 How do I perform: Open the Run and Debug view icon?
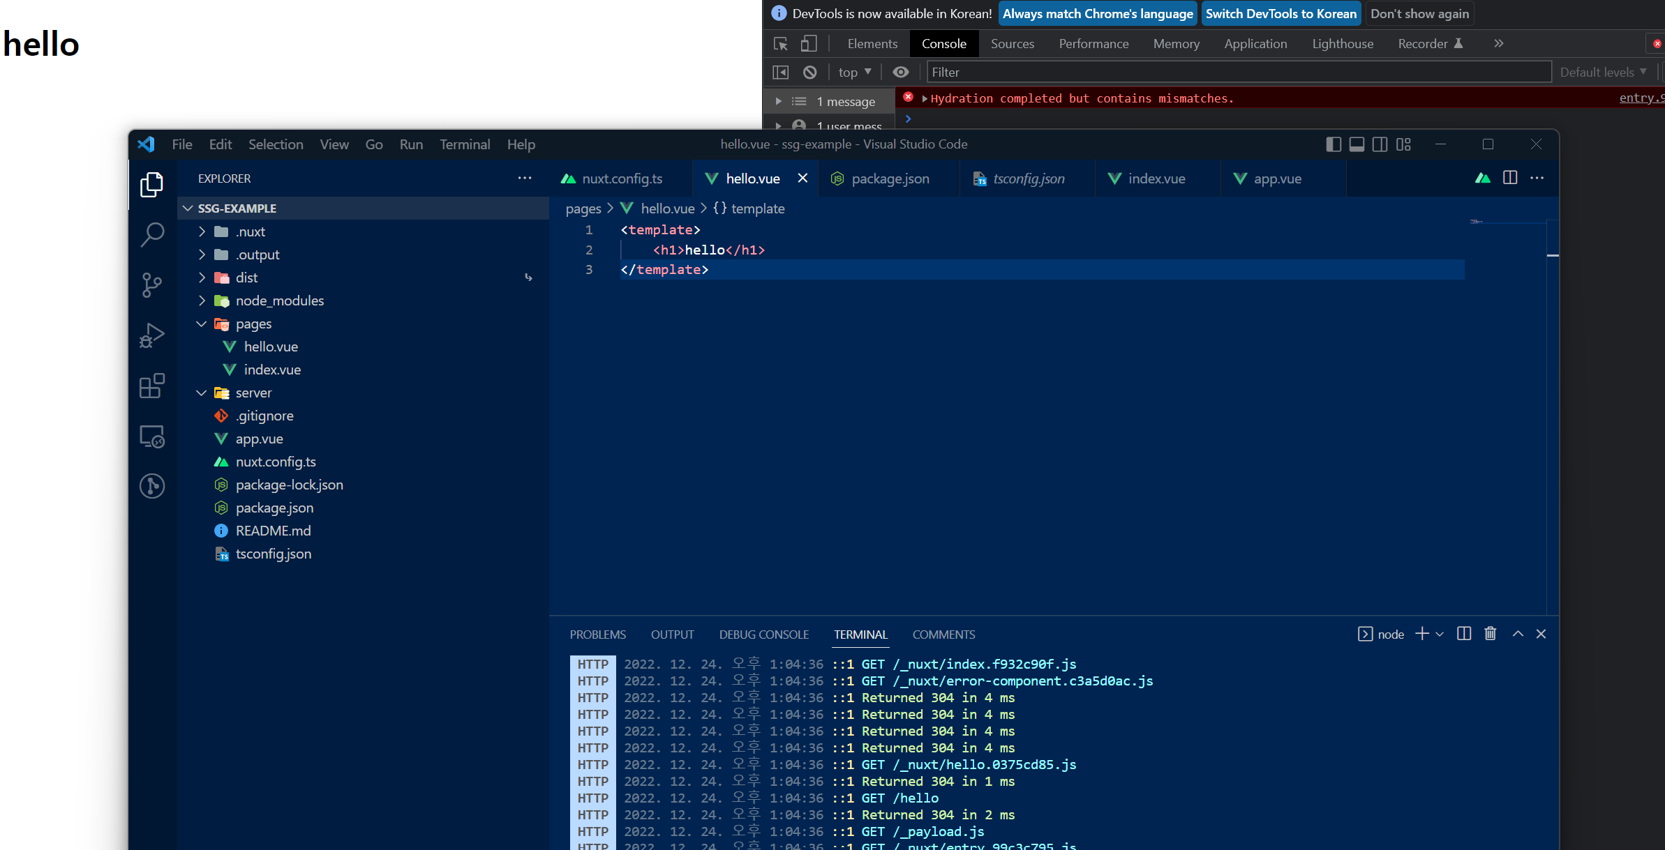(151, 335)
